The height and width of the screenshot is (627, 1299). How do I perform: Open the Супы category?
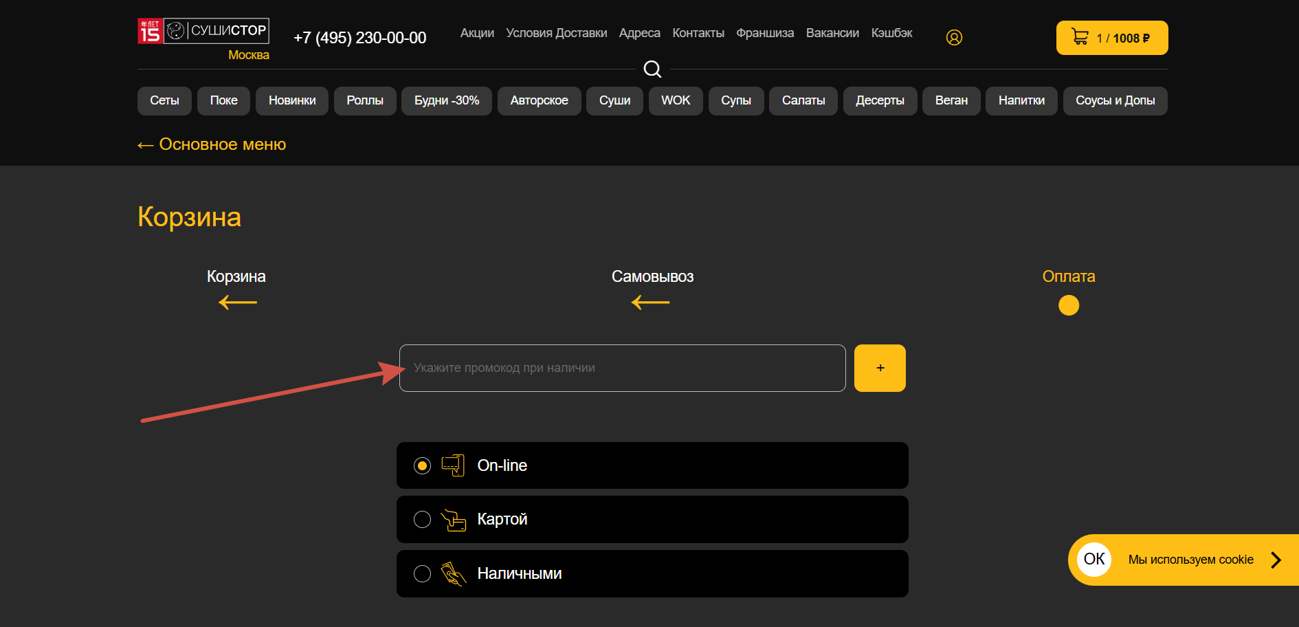point(736,101)
